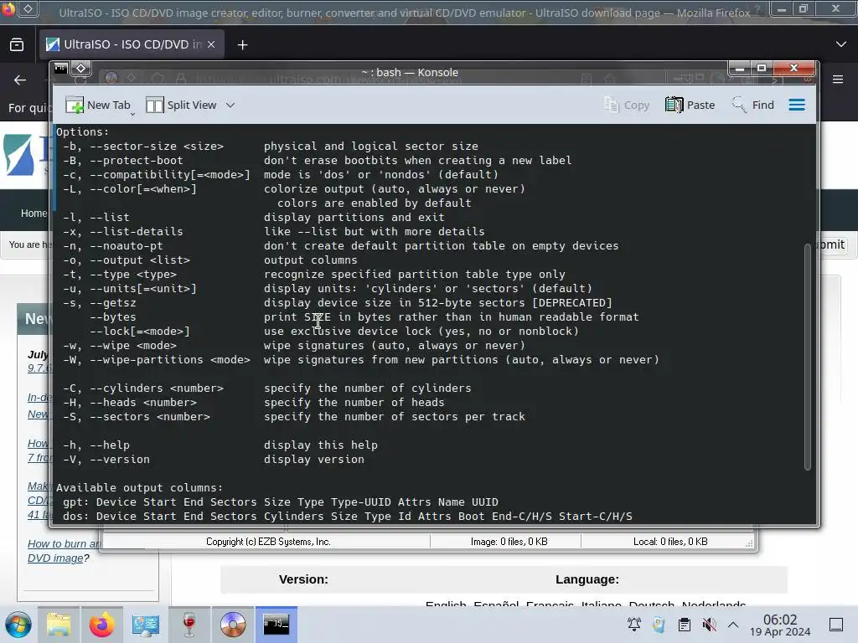Click the Paste button in Konsole toolbar
Screen dimensions: 858x643
coord(690,105)
